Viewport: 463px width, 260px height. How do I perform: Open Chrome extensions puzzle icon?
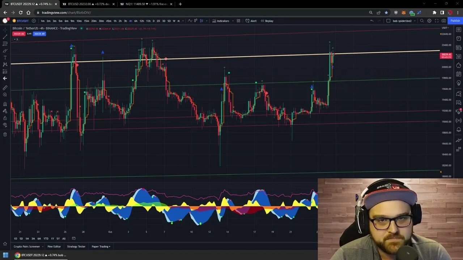coord(434,12)
